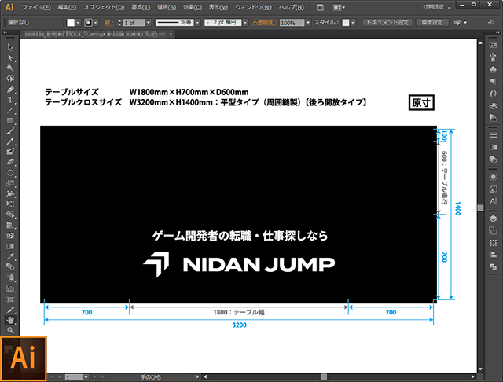Select the Magic Wand tool
The width and height of the screenshot is (503, 382).
pyautogui.click(x=10, y=68)
